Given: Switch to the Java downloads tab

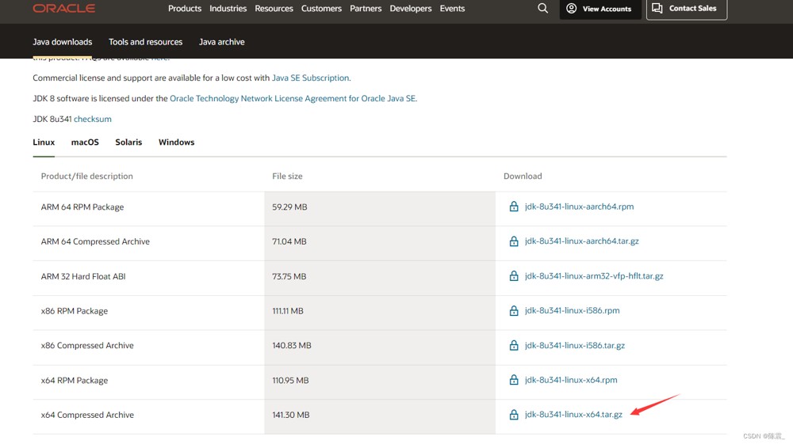Looking at the screenshot, I should [62, 42].
